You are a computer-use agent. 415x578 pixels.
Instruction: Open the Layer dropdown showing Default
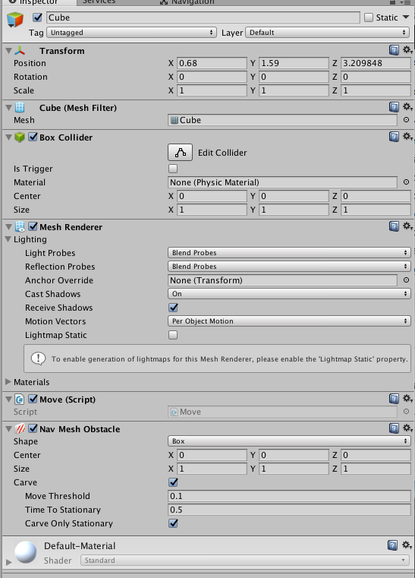328,33
